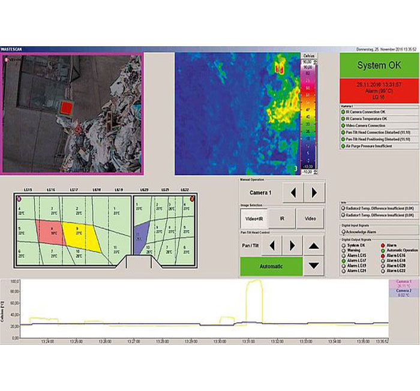Click next camera arrow in Manual Operation
The height and width of the screenshot is (391, 420).
coord(314,193)
